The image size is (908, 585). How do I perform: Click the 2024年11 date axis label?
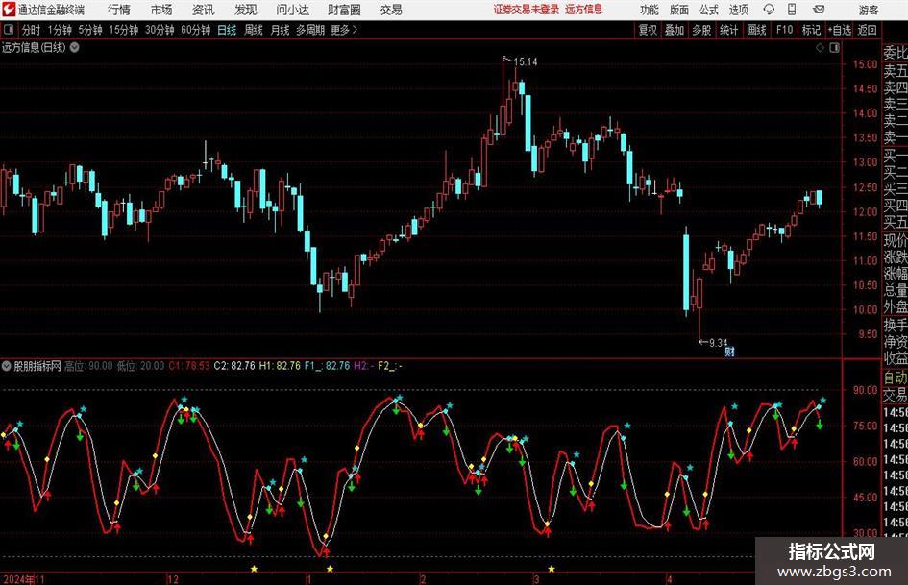(x=24, y=579)
